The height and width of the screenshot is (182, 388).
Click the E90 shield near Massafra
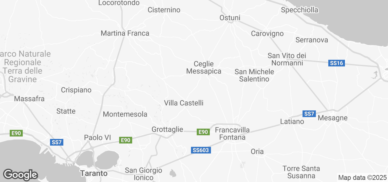point(16,133)
